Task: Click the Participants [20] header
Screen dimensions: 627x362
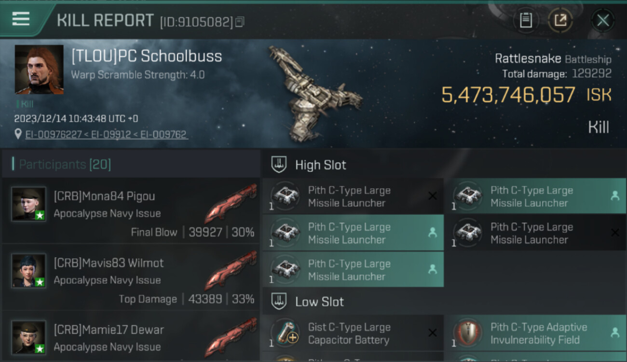Action: (65, 165)
